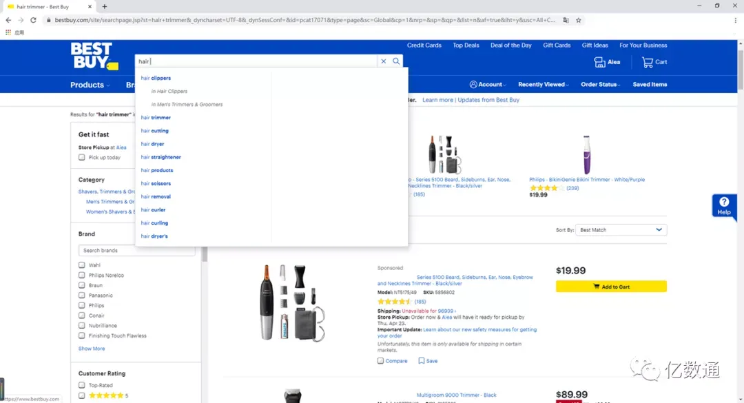The width and height of the screenshot is (744, 403).
Task: Click the hair search input field
Action: pyautogui.click(x=256, y=61)
